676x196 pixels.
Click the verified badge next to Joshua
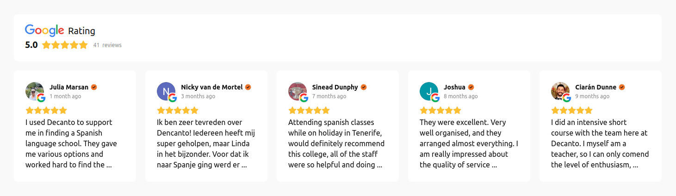point(471,87)
